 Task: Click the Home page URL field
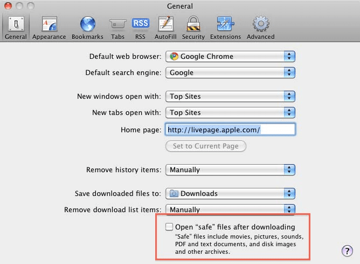(x=230, y=130)
